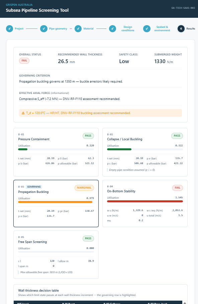Click the Propagation buckling governs sentence
198x304 pixels.
pyautogui.click(x=71, y=82)
